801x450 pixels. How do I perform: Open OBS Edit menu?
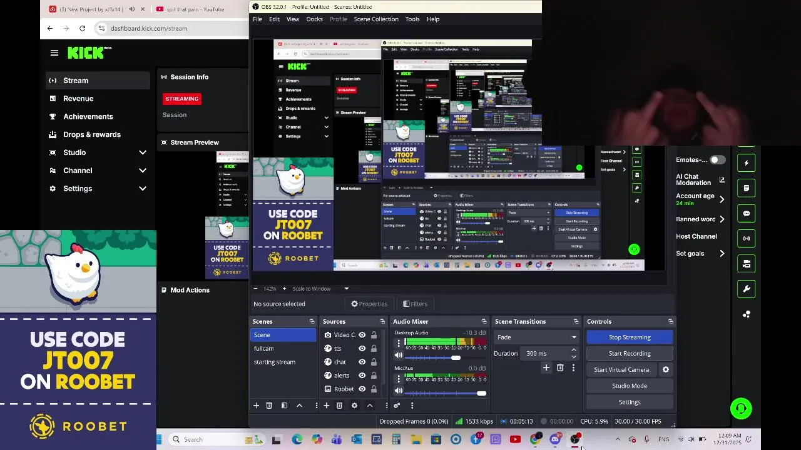(x=274, y=19)
